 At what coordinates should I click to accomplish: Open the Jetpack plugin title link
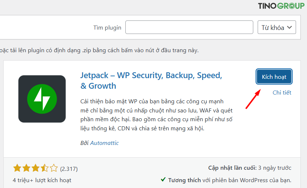tap(151, 81)
